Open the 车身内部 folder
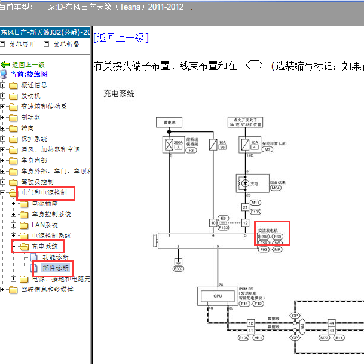The image size is (364, 364). coord(34,160)
